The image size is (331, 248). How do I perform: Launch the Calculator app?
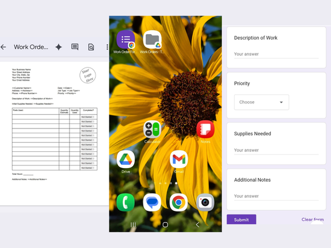[152, 129]
